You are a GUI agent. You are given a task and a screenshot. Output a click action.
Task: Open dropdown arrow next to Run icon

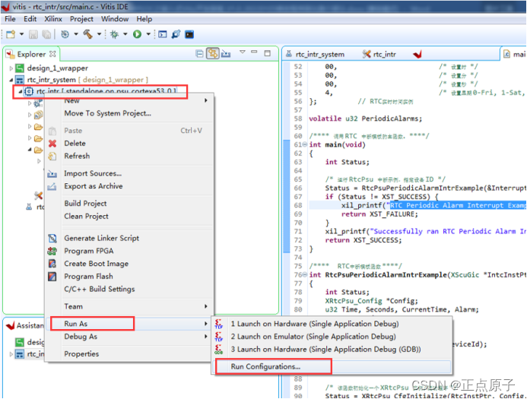pos(148,34)
